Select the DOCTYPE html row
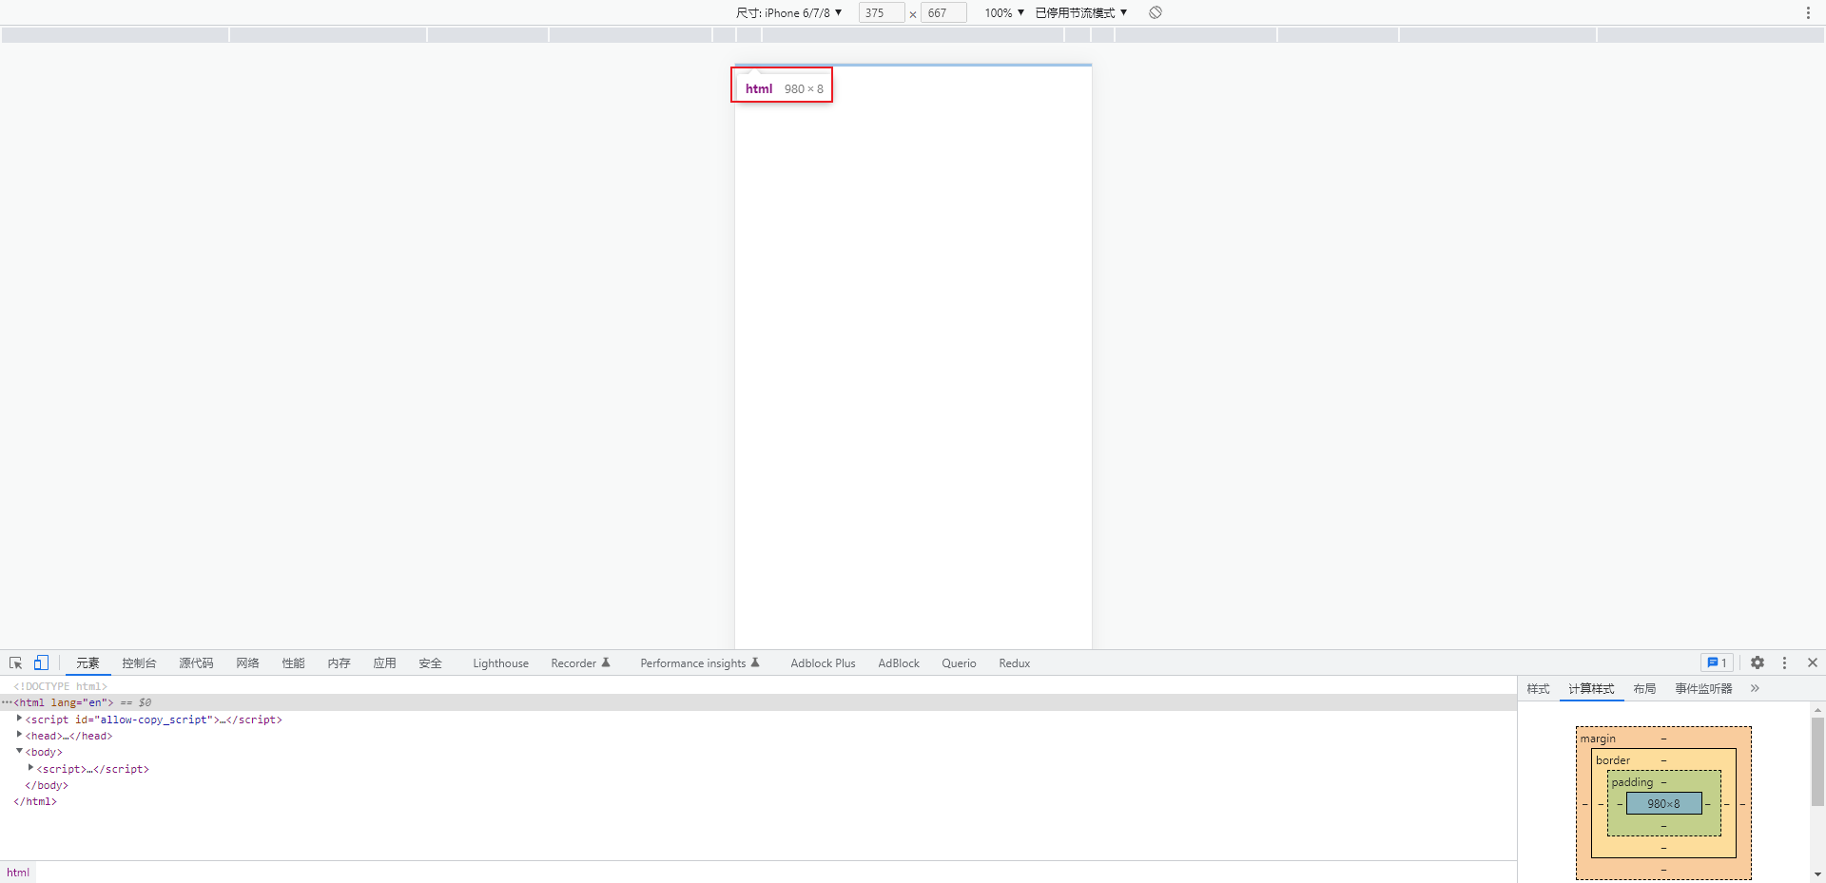Viewport: 1826px width, 883px height. click(758, 686)
